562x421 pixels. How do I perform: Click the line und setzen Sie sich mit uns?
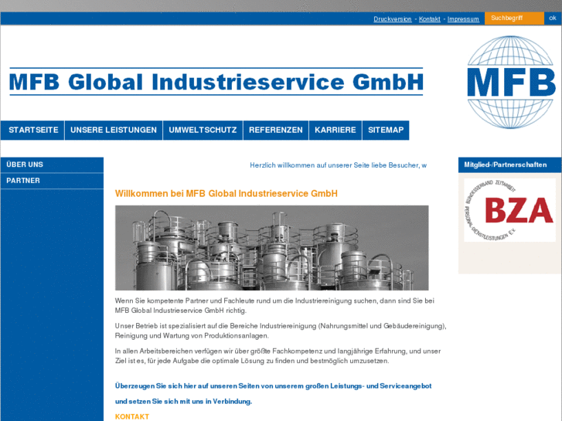[x=183, y=401]
